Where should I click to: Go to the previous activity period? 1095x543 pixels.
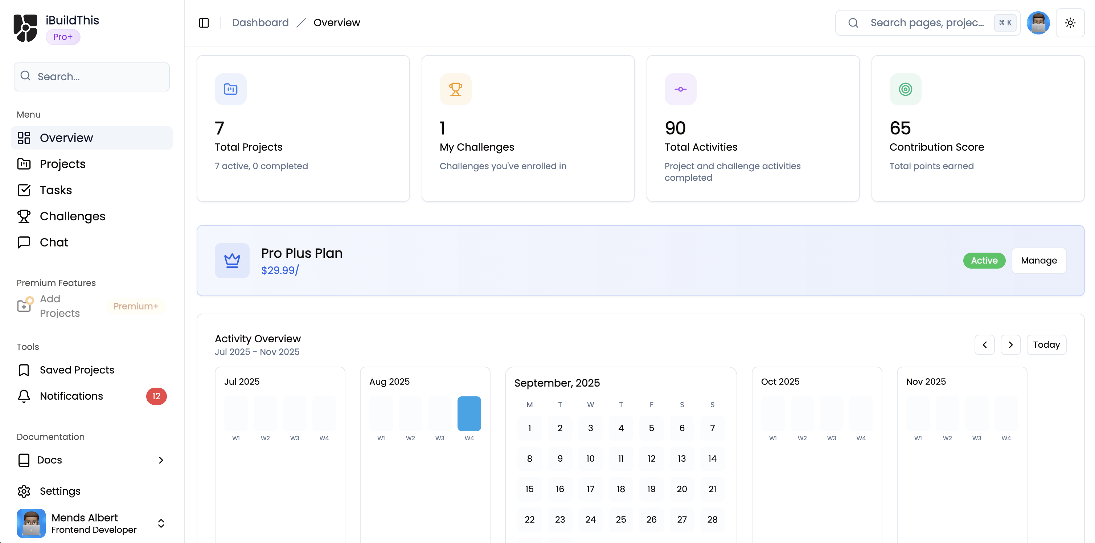click(x=984, y=344)
